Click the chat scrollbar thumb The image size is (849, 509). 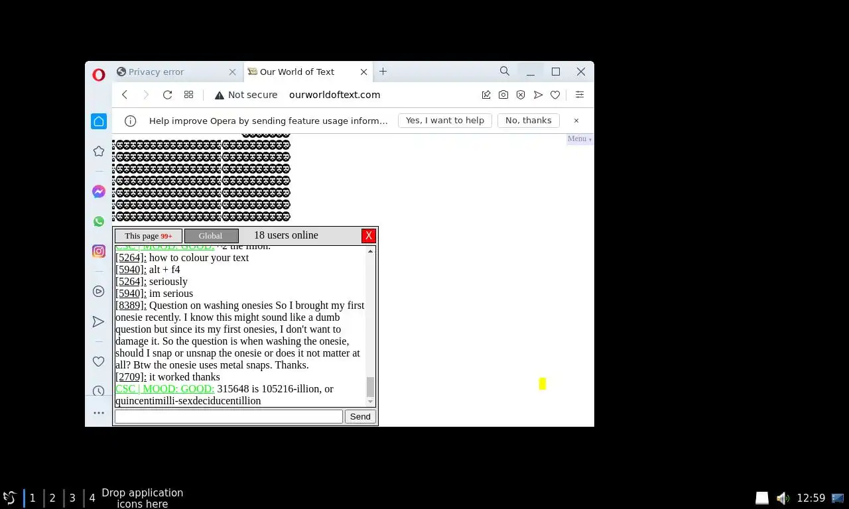tap(370, 386)
